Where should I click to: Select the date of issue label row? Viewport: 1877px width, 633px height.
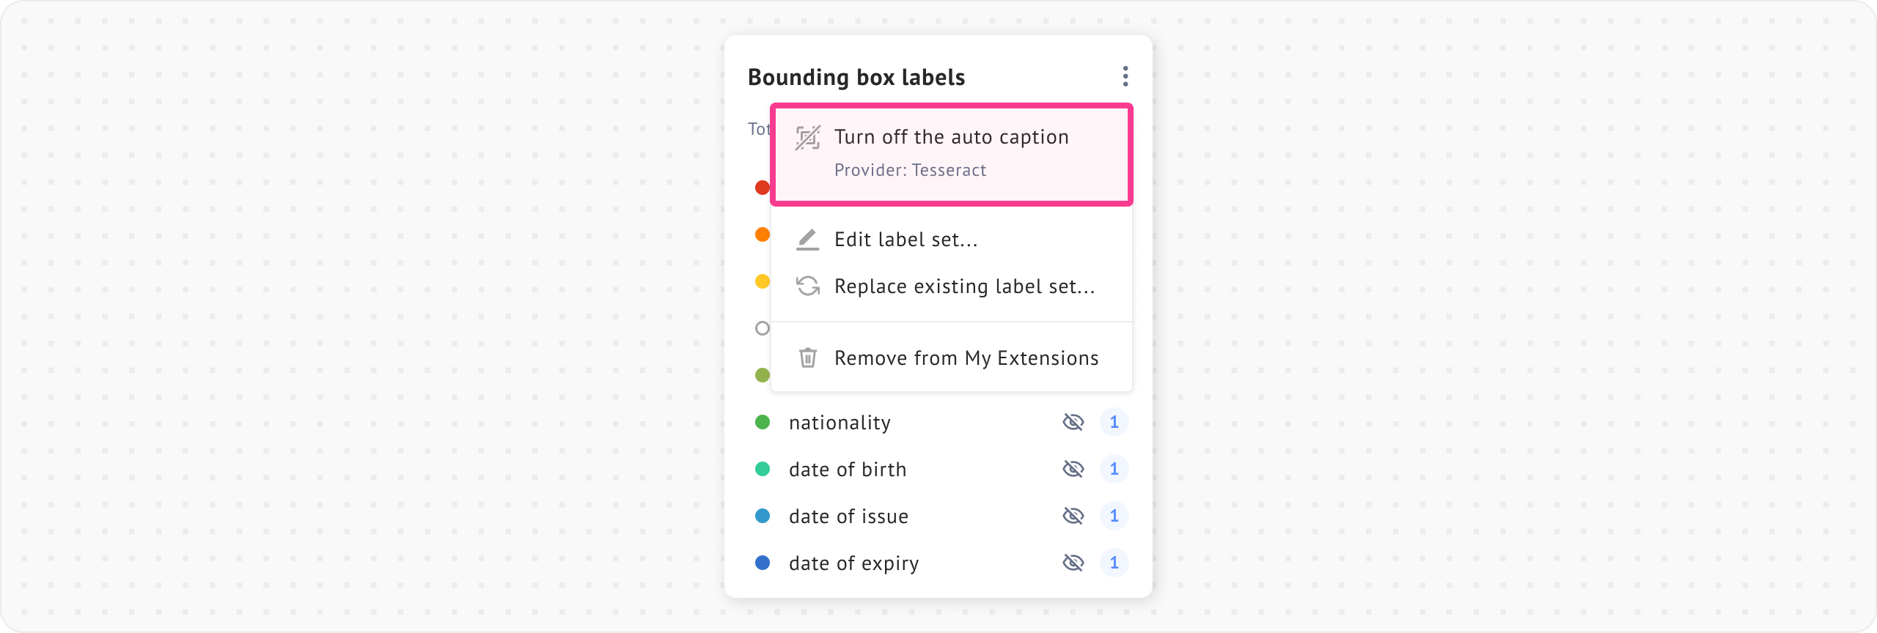pyautogui.click(x=848, y=517)
